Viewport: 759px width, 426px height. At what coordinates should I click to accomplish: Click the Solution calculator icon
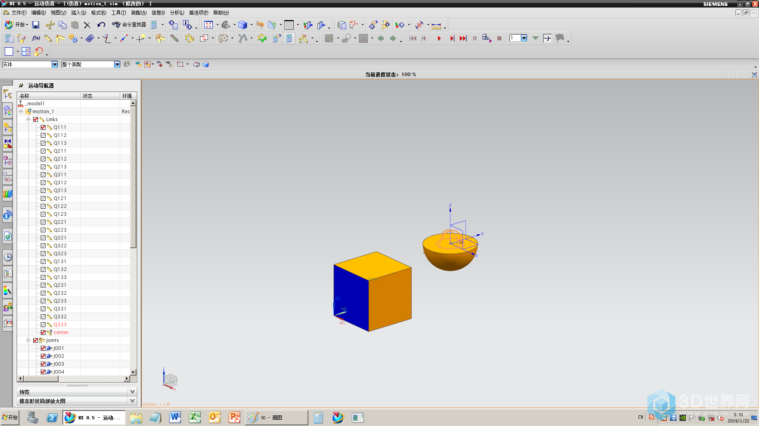pos(289,38)
